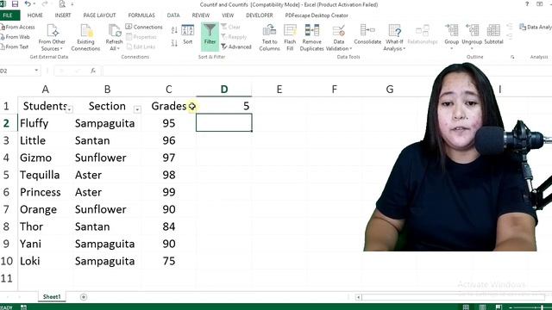Open What-If Analysis icon
Screen dimensions: 552x310
point(395,31)
